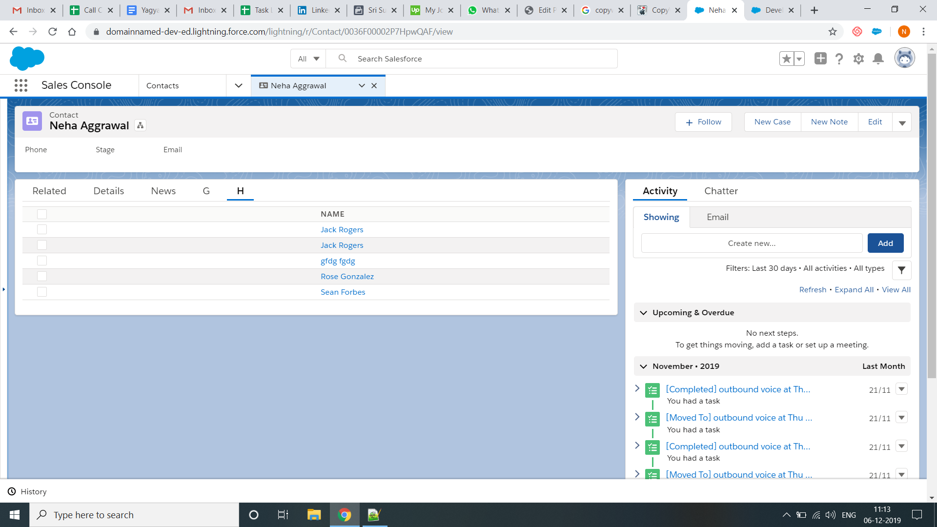Image resolution: width=937 pixels, height=527 pixels.
Task: Open the search scope All dropdown
Action: click(307, 58)
